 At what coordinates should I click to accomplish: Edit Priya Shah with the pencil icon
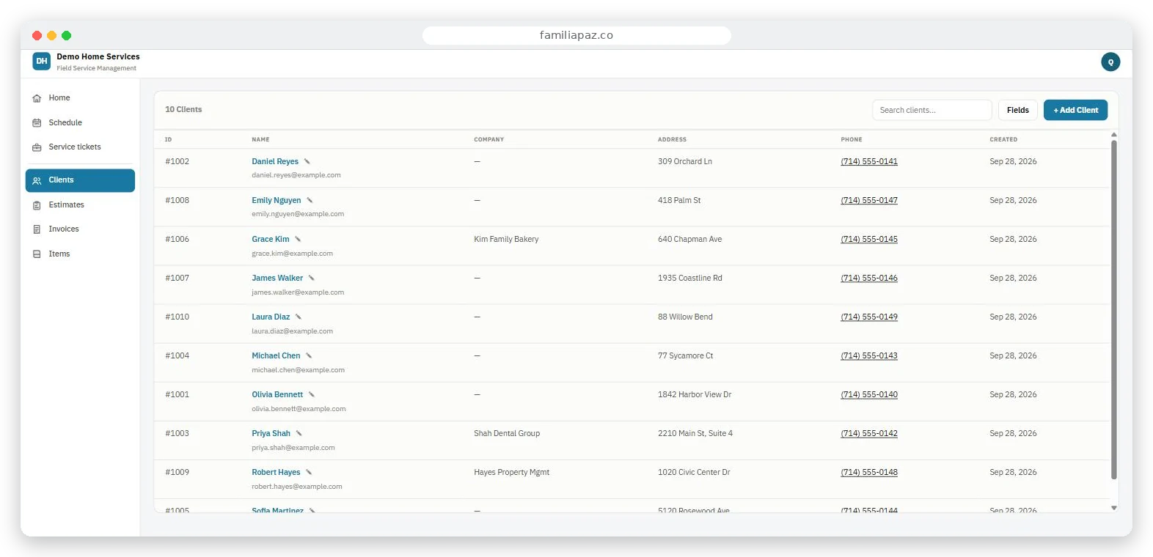(299, 433)
